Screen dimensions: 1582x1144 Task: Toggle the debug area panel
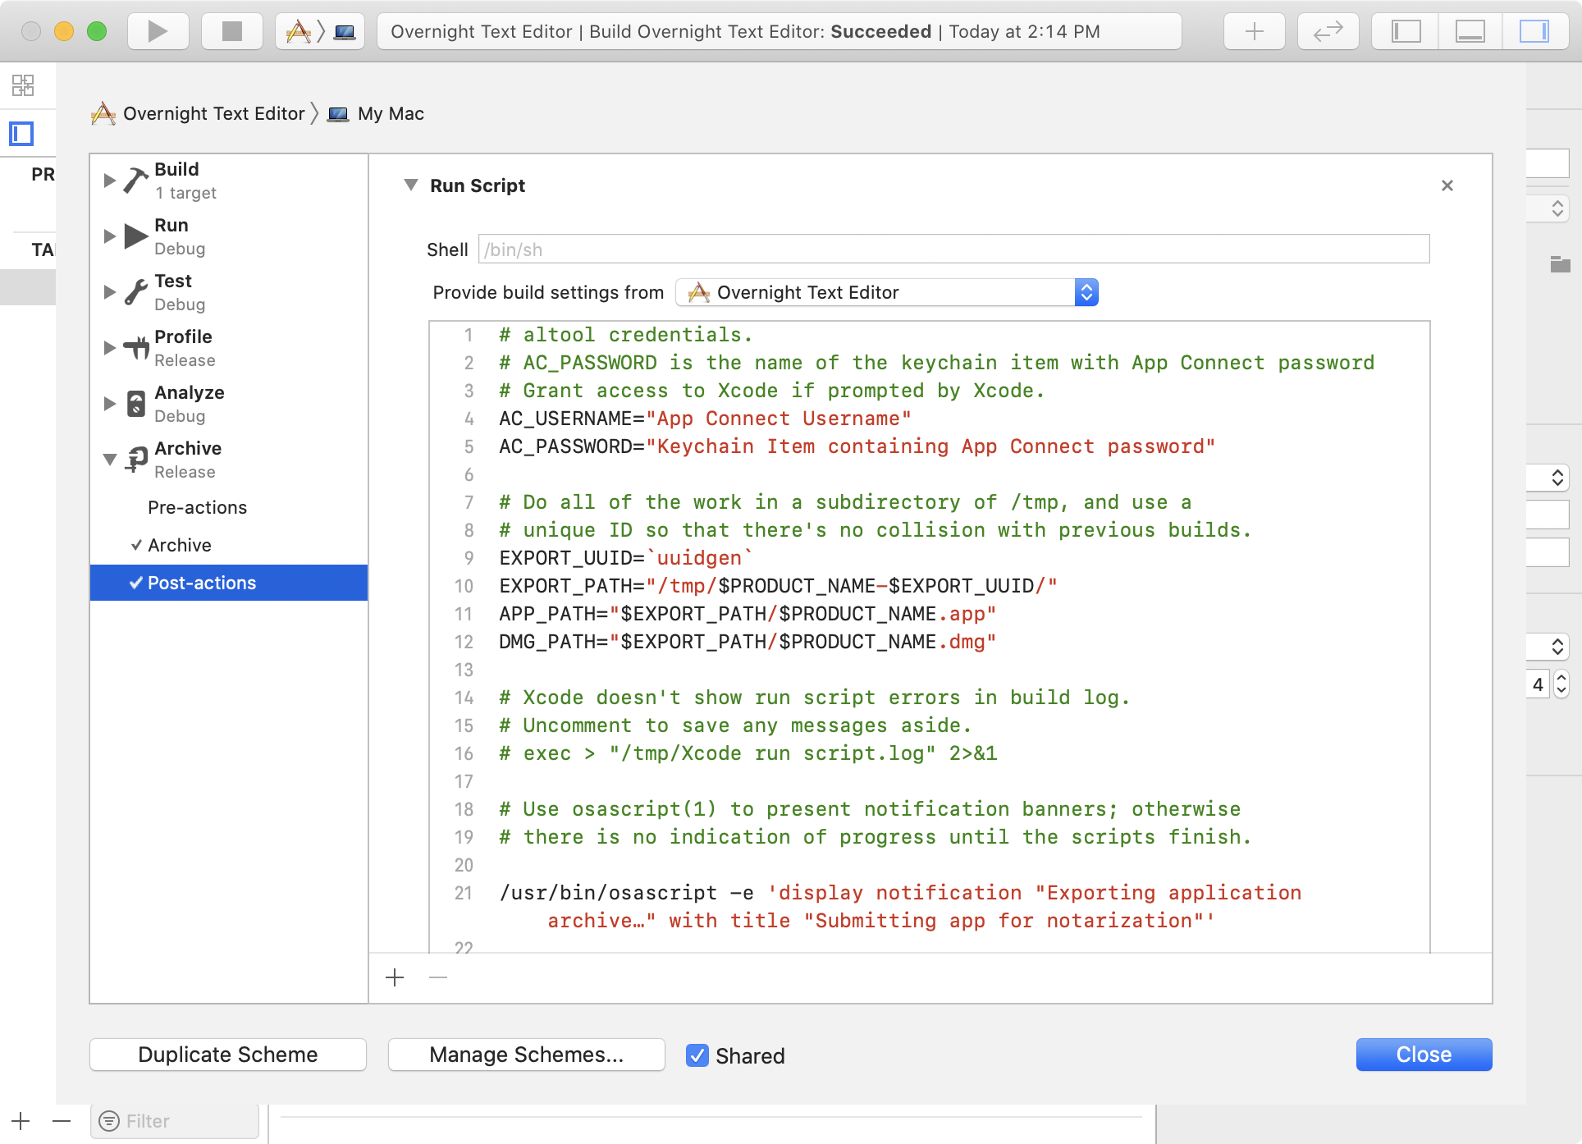tap(1470, 31)
